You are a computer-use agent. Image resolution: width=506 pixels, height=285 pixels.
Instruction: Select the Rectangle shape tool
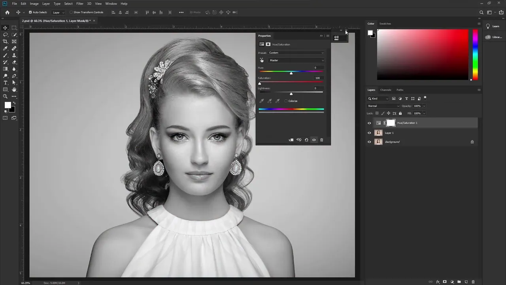pos(6,89)
